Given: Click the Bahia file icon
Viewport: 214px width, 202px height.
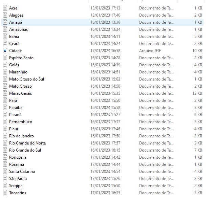Looking at the screenshot, I should point(5,37).
